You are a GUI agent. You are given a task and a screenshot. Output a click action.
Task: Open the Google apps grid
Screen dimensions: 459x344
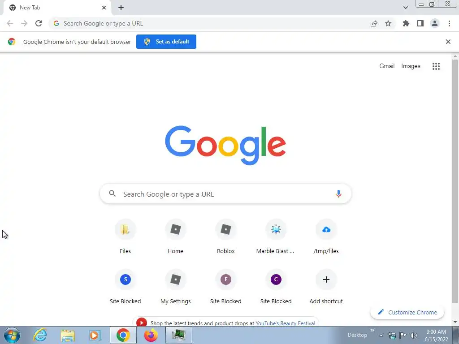[436, 66]
